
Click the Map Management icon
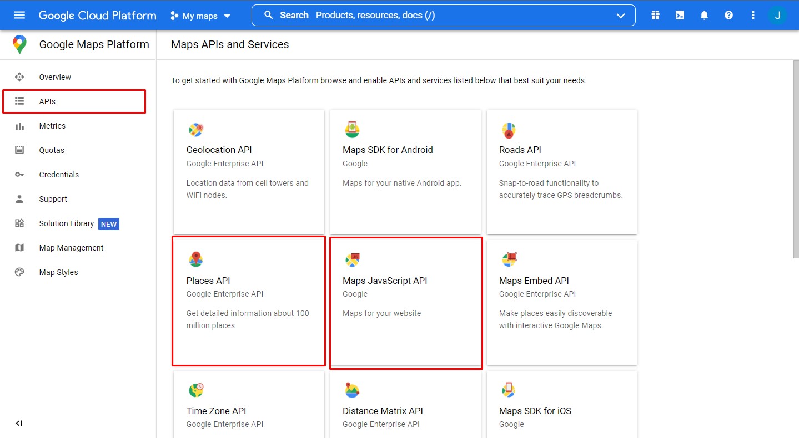pos(19,248)
